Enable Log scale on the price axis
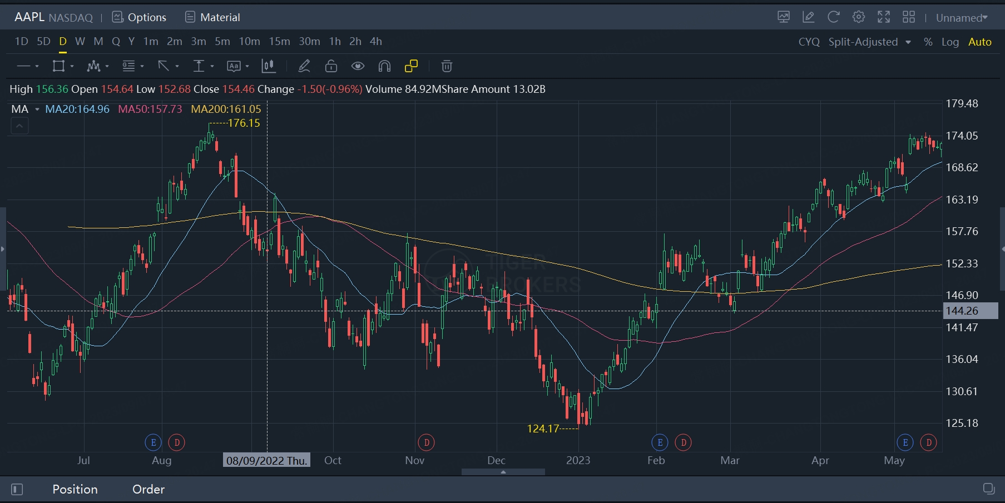The width and height of the screenshot is (1005, 503). [950, 42]
